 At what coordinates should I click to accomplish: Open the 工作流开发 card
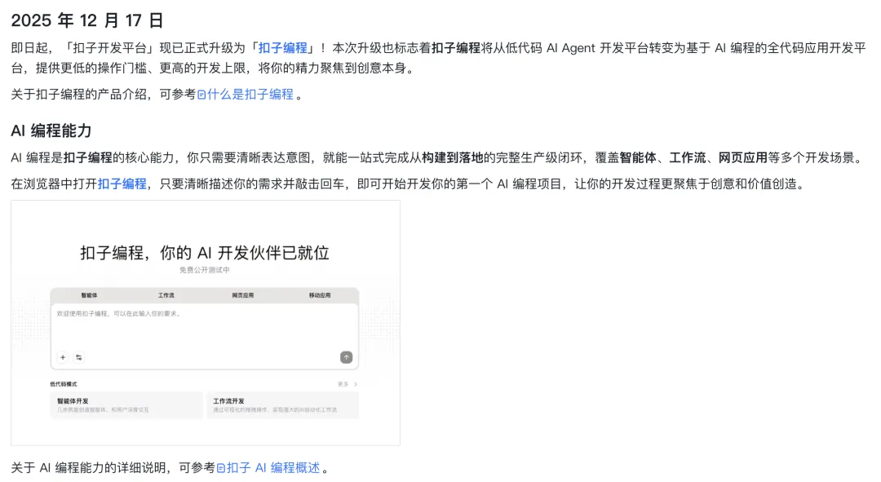(282, 405)
